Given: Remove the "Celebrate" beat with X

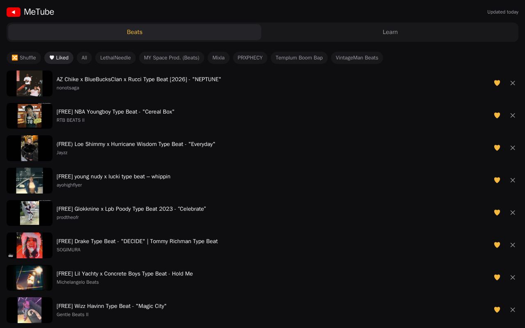Looking at the screenshot, I should 513,213.
